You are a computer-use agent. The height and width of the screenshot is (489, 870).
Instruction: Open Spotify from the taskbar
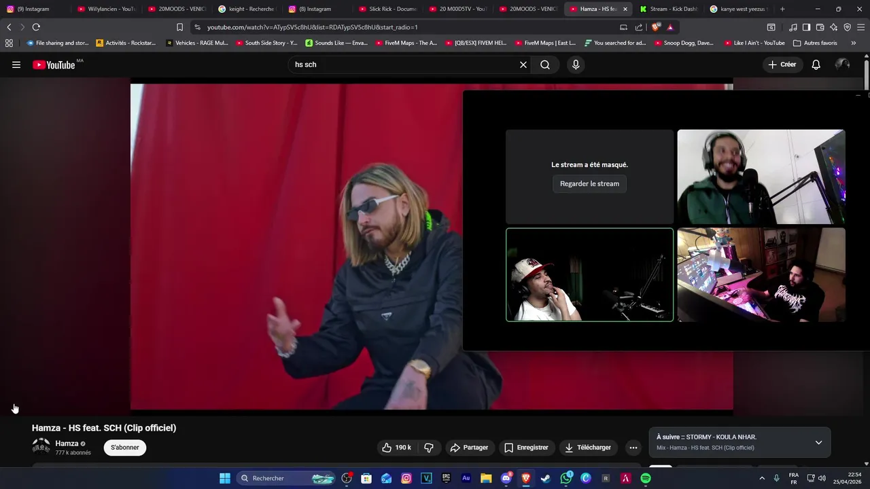[x=646, y=478]
